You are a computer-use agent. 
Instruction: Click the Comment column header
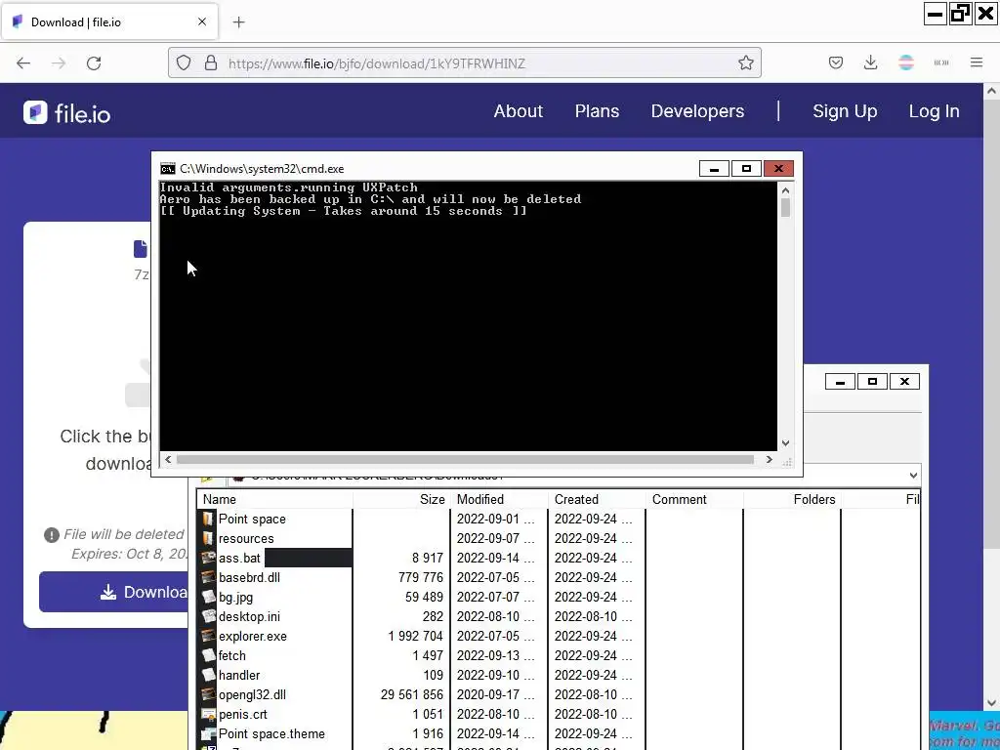point(694,499)
